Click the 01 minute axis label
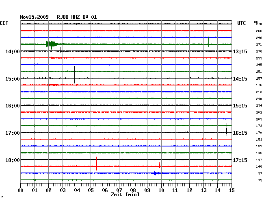264x201 pixels. coord(35,190)
